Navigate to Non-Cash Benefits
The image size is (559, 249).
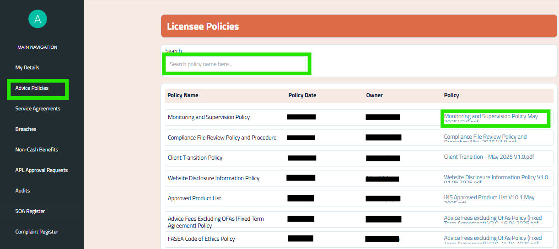tap(37, 150)
